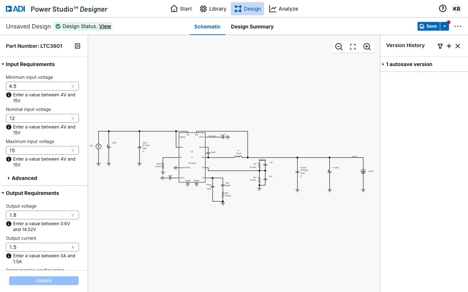The height and width of the screenshot is (292, 468).
Task: Click the info icon under Minimum input voltage
Action: (x=9, y=95)
